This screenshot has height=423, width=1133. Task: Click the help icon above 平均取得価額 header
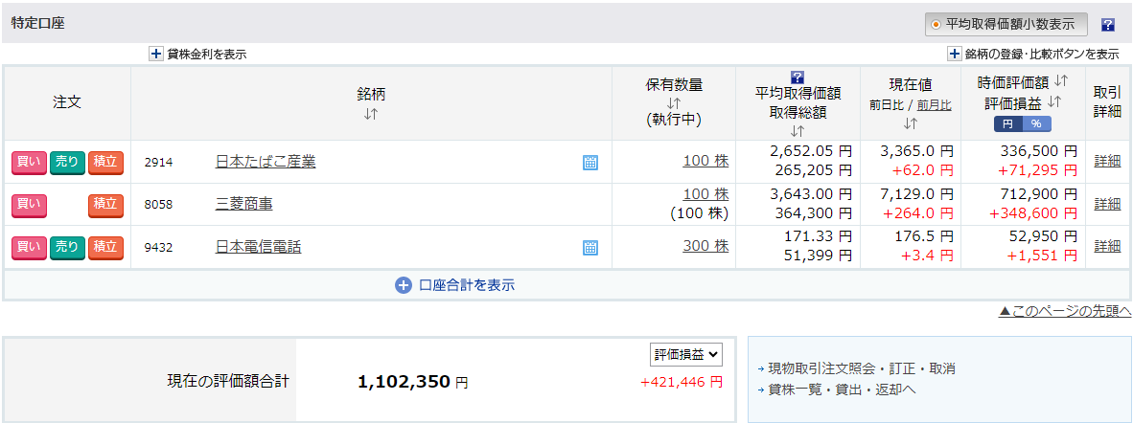[798, 78]
